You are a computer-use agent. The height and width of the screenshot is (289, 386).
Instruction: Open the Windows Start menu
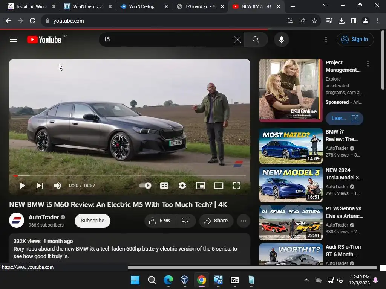pyautogui.click(x=135, y=280)
